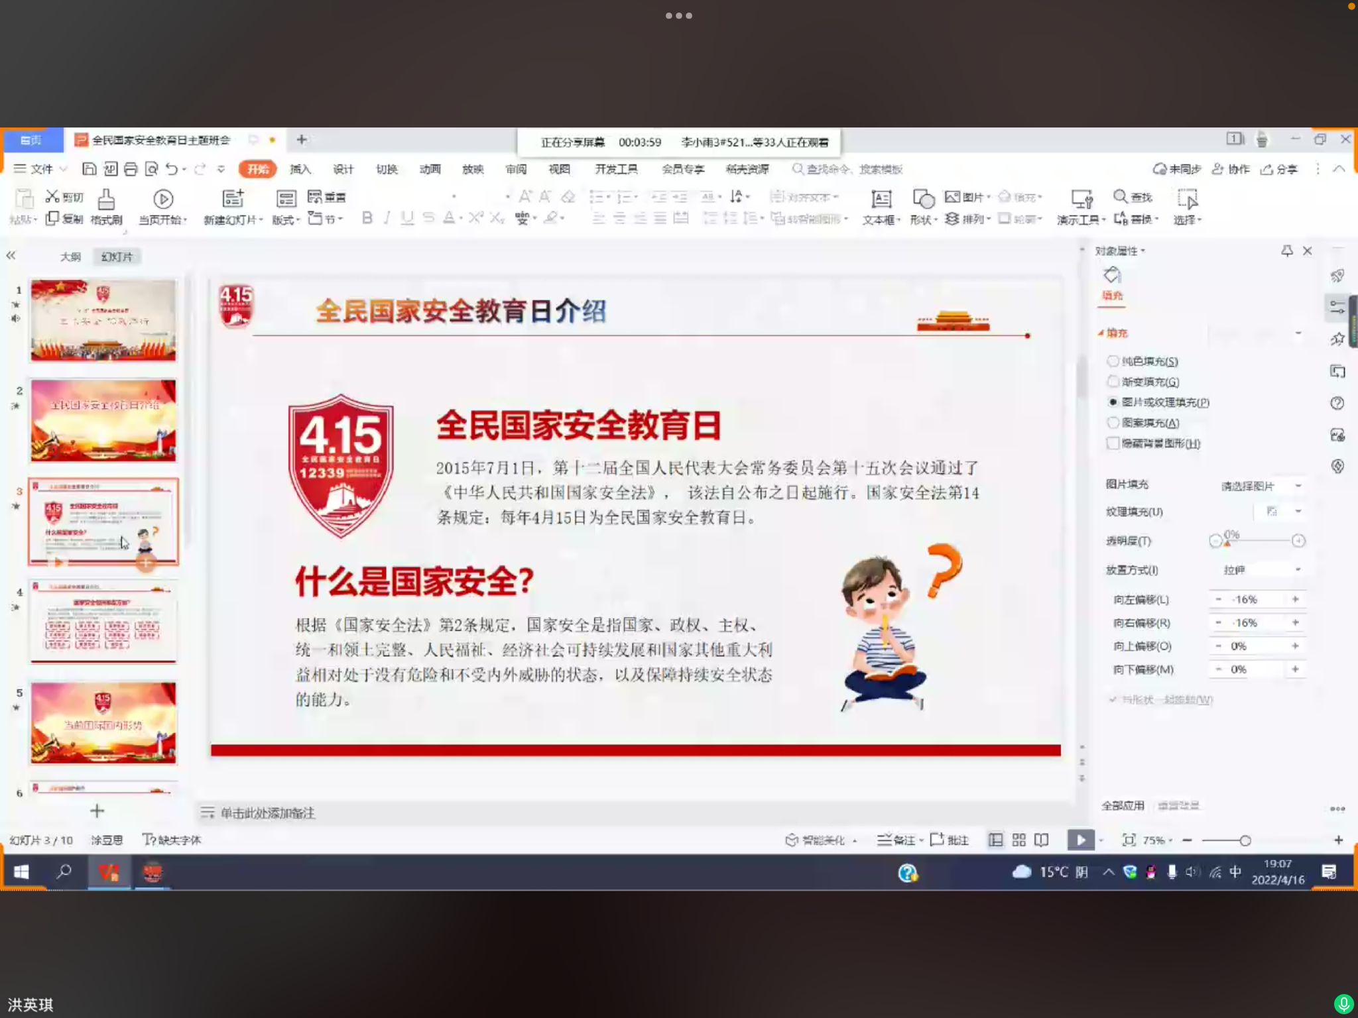Click the find (查找) magnifier icon
This screenshot has width=1358, height=1018.
click(x=1120, y=196)
